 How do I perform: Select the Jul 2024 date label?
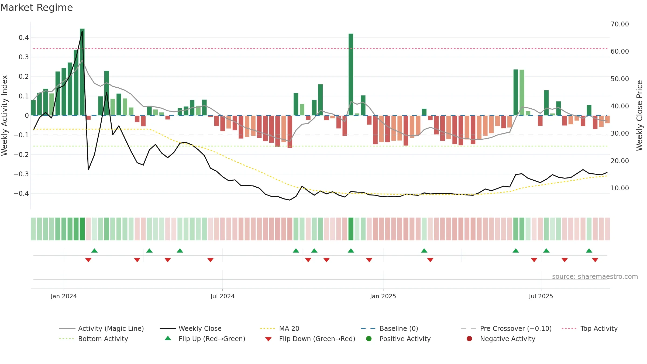pos(222,296)
